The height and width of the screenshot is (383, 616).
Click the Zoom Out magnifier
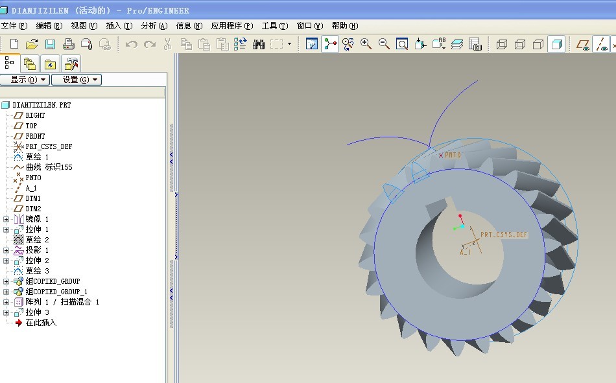point(384,44)
